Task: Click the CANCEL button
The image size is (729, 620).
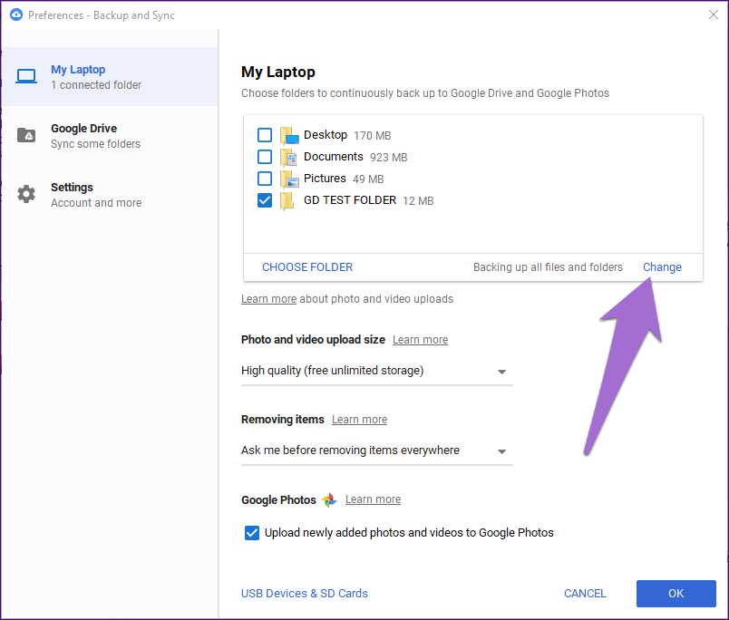Action: coord(585,594)
